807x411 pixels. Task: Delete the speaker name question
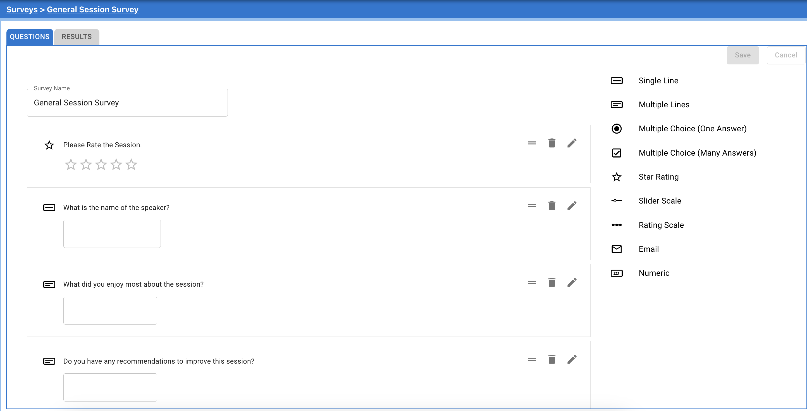(552, 205)
